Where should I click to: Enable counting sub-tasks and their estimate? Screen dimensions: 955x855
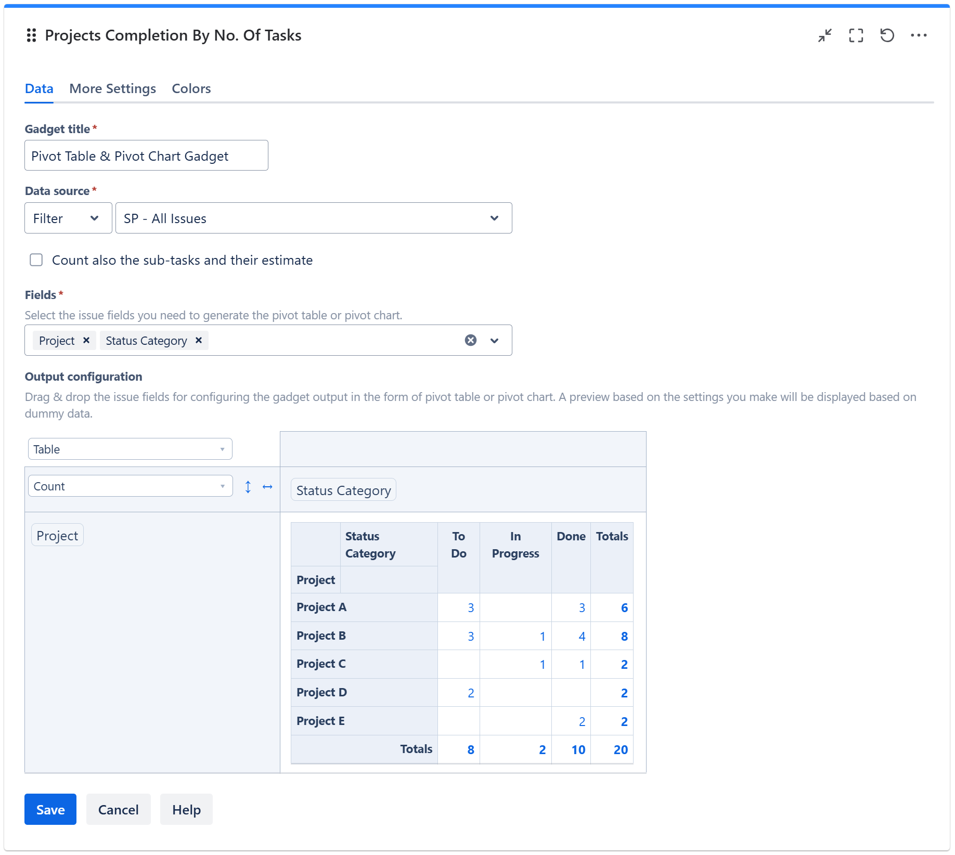pyautogui.click(x=36, y=260)
